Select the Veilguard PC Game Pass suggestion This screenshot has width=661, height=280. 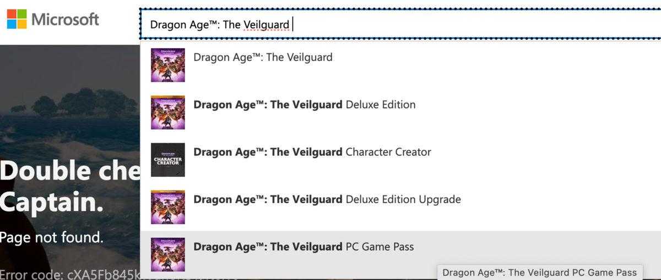pos(303,247)
